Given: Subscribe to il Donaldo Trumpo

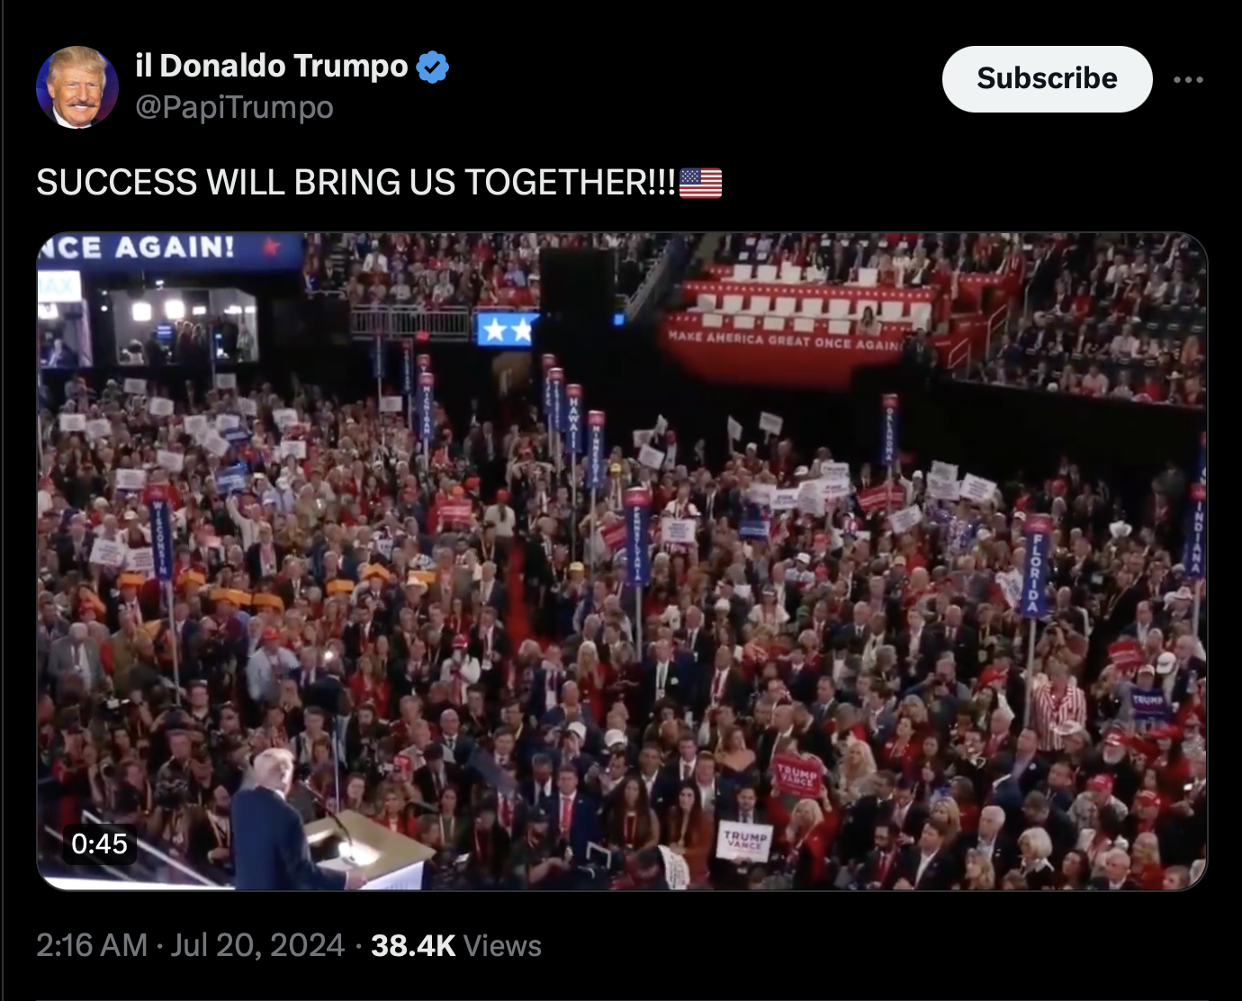Looking at the screenshot, I should tap(1047, 79).
